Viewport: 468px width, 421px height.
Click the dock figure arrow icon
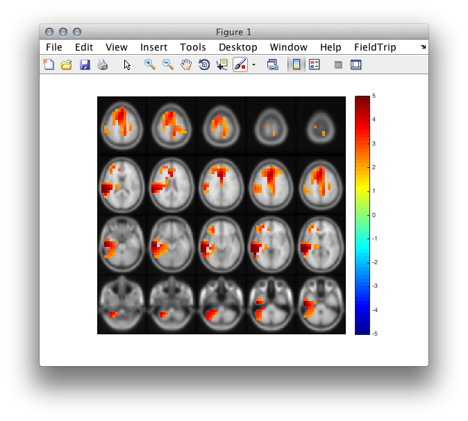coord(424,46)
